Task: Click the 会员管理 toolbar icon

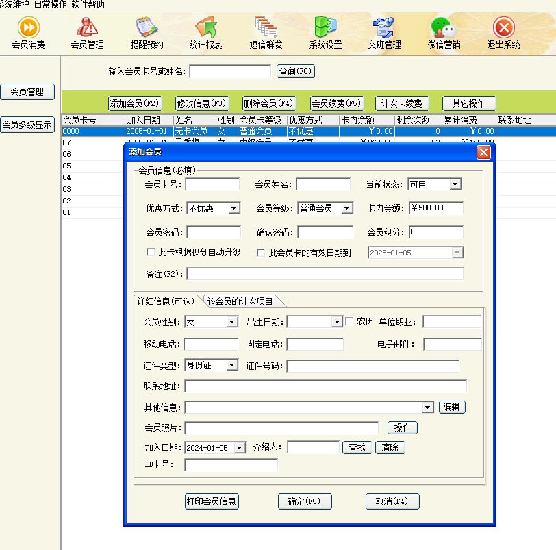Action: click(87, 33)
